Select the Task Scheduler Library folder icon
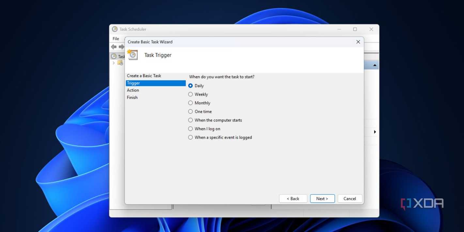464x232 pixels. coord(120,63)
